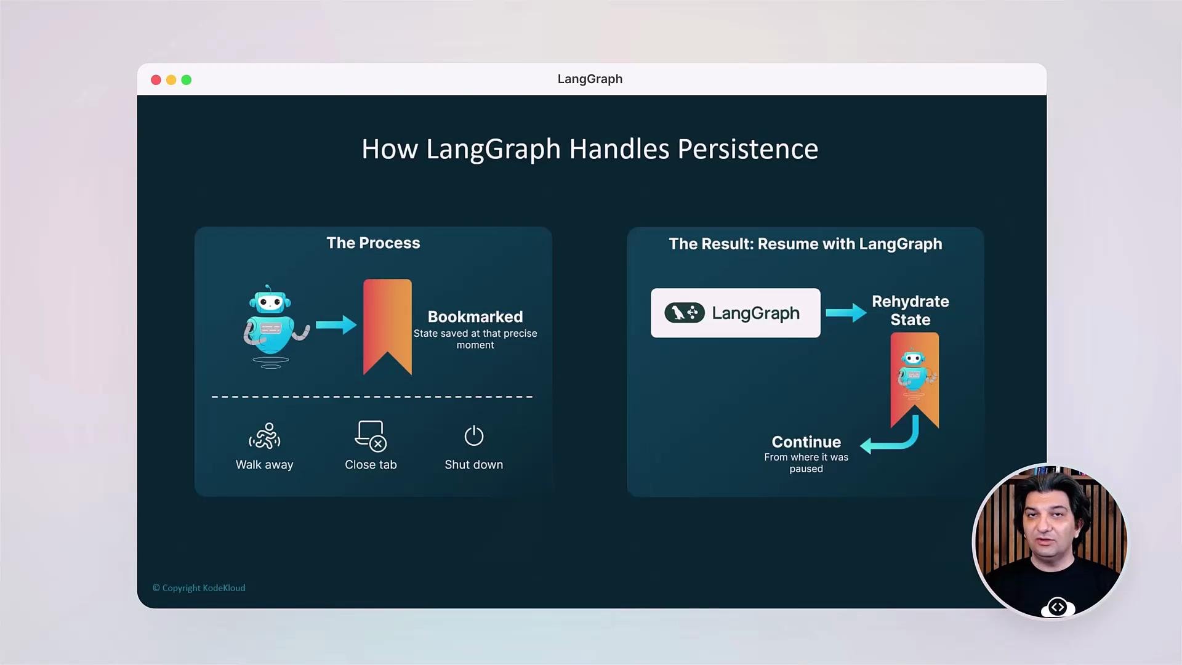Click the Copyright KodeKloud notice
The width and height of the screenshot is (1182, 665).
(x=199, y=588)
